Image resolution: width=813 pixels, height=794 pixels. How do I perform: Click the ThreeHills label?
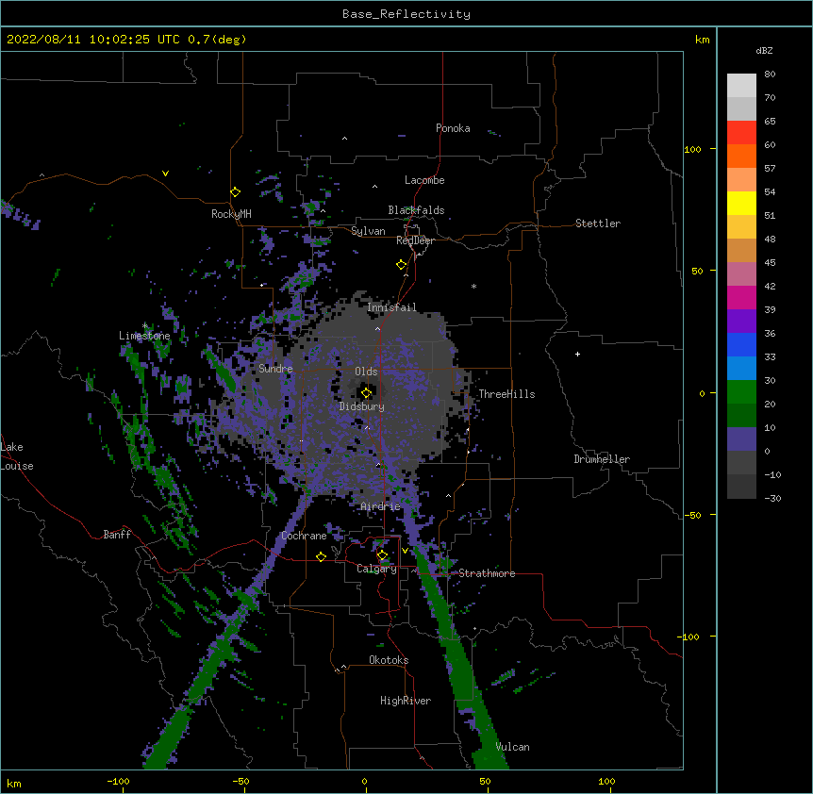[506, 394]
